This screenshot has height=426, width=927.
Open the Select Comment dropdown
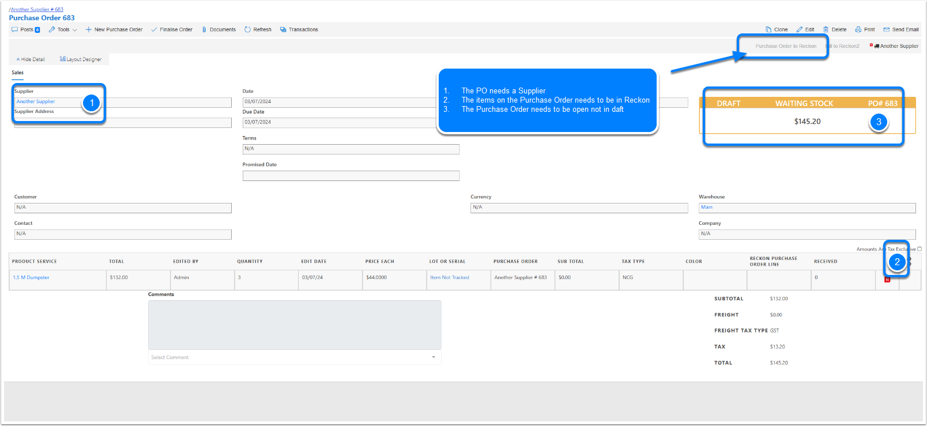(x=294, y=357)
